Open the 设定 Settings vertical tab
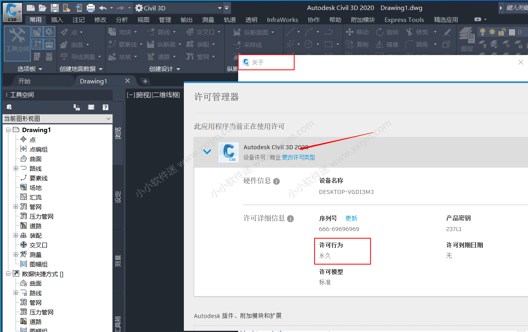 [x=118, y=197]
